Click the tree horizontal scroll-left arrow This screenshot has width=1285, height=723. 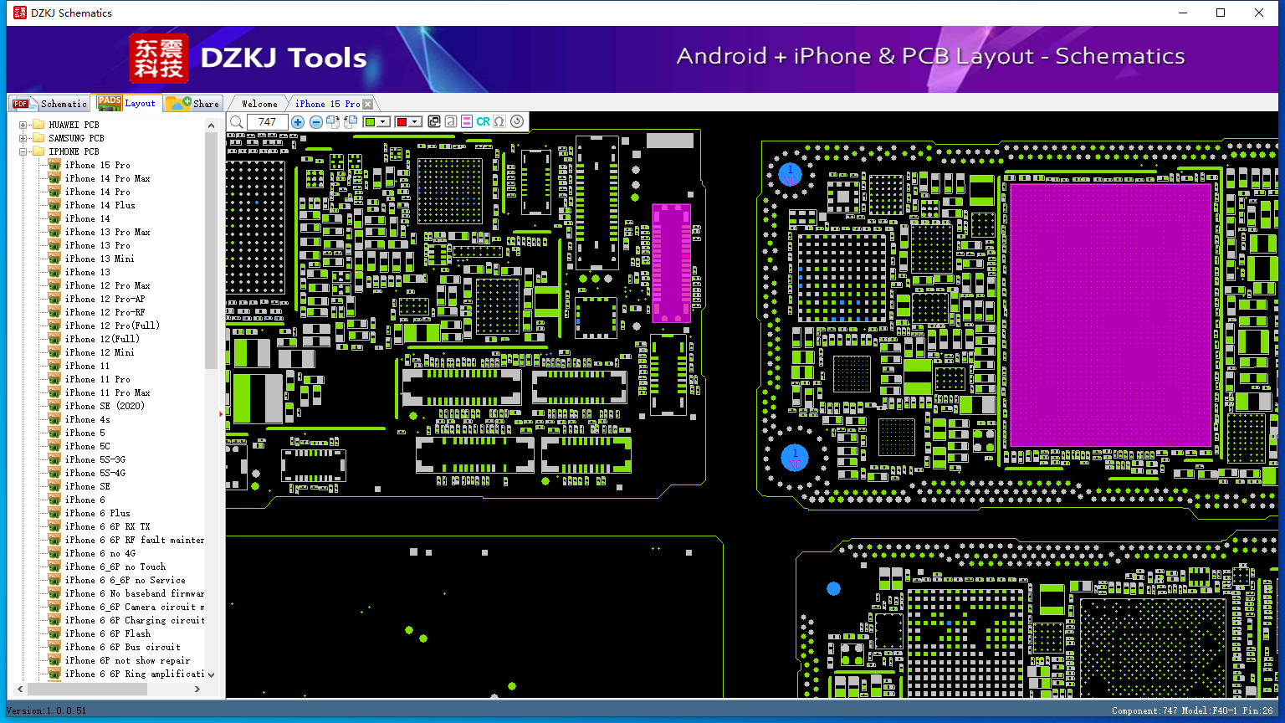pos(20,690)
